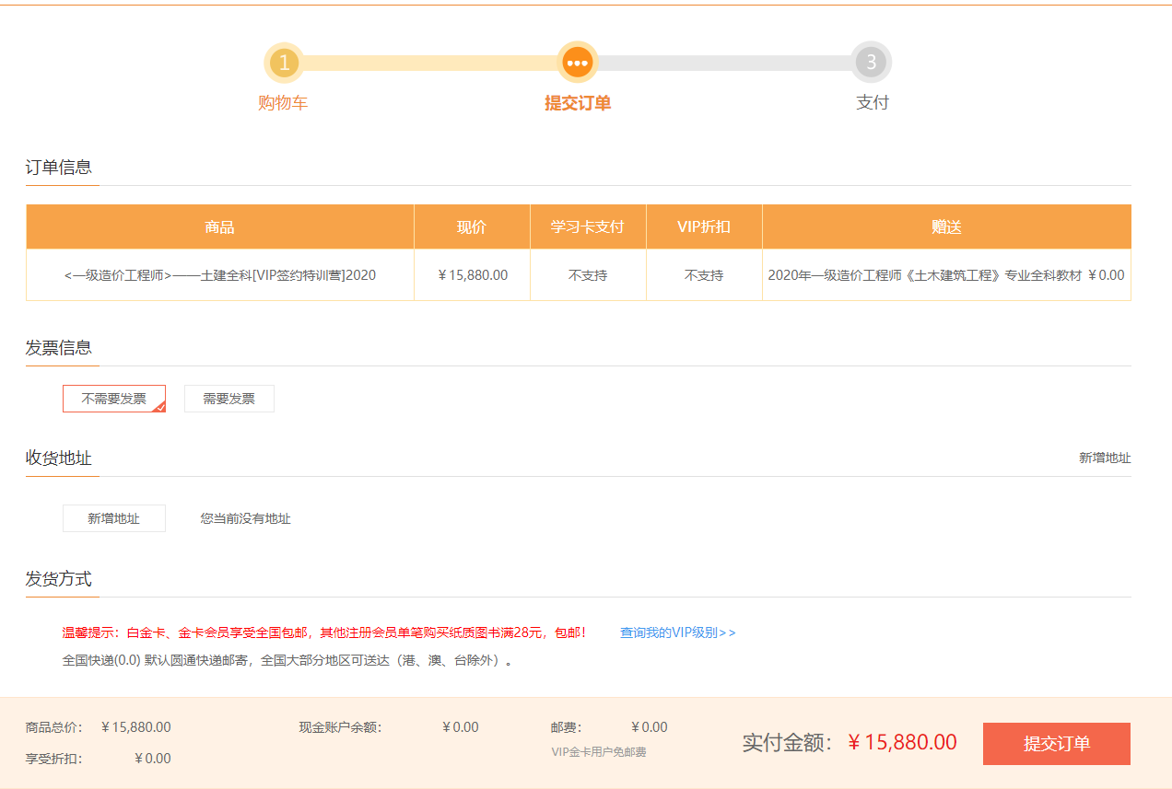
Task: Click the numbered 购物车 step circle icon
Action: coord(285,63)
